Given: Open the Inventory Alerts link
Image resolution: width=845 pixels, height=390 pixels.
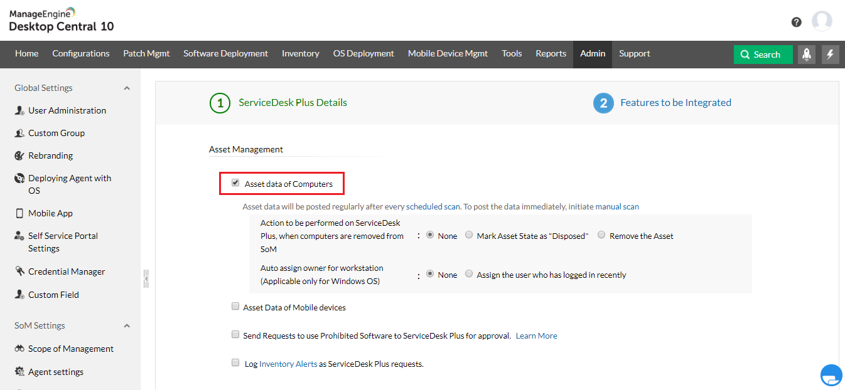Looking at the screenshot, I should pyautogui.click(x=288, y=364).
